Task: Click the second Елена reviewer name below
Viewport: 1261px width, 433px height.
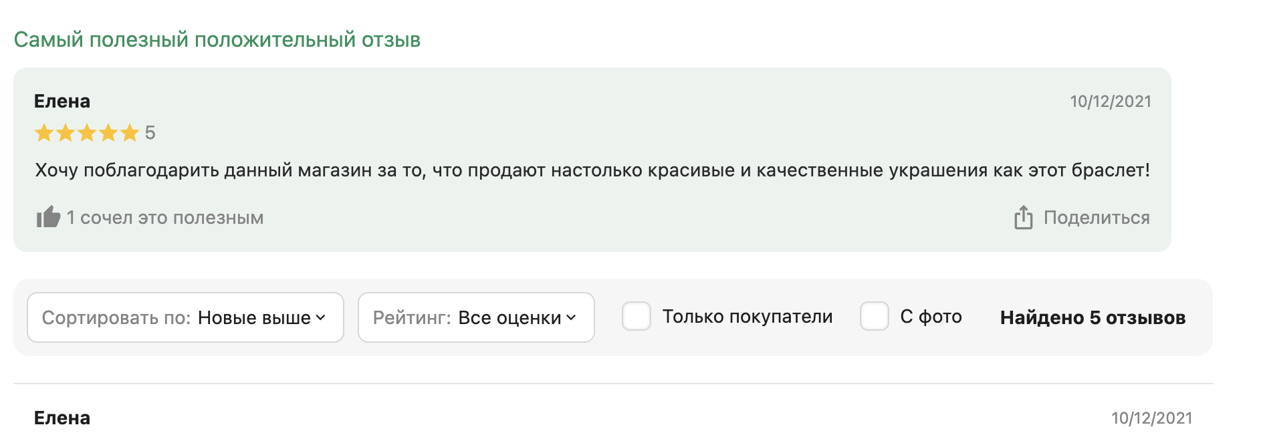Action: click(62, 418)
